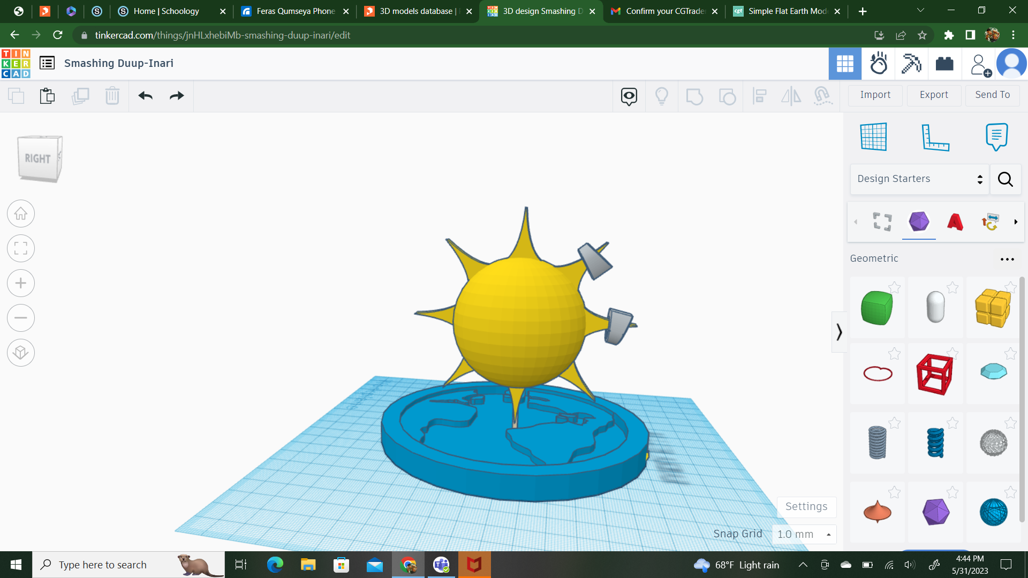The image size is (1028, 578).
Task: Zoom in with plus button
Action: [x=21, y=283]
